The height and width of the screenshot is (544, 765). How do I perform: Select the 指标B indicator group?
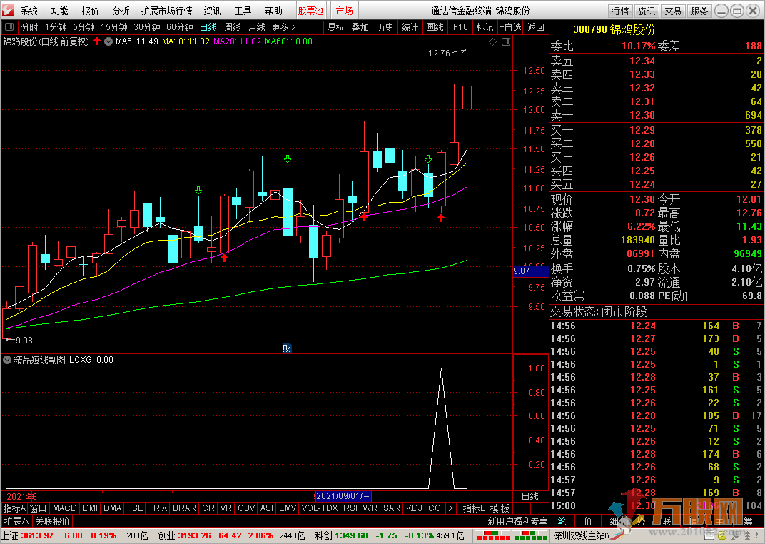coord(475,508)
